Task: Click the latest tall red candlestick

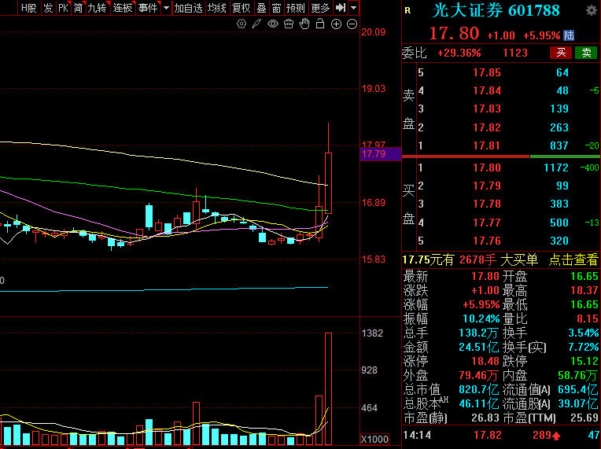Action: pyautogui.click(x=329, y=182)
